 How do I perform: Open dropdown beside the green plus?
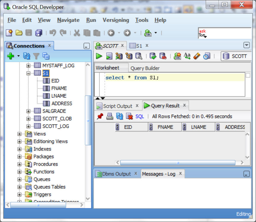pos(18,56)
